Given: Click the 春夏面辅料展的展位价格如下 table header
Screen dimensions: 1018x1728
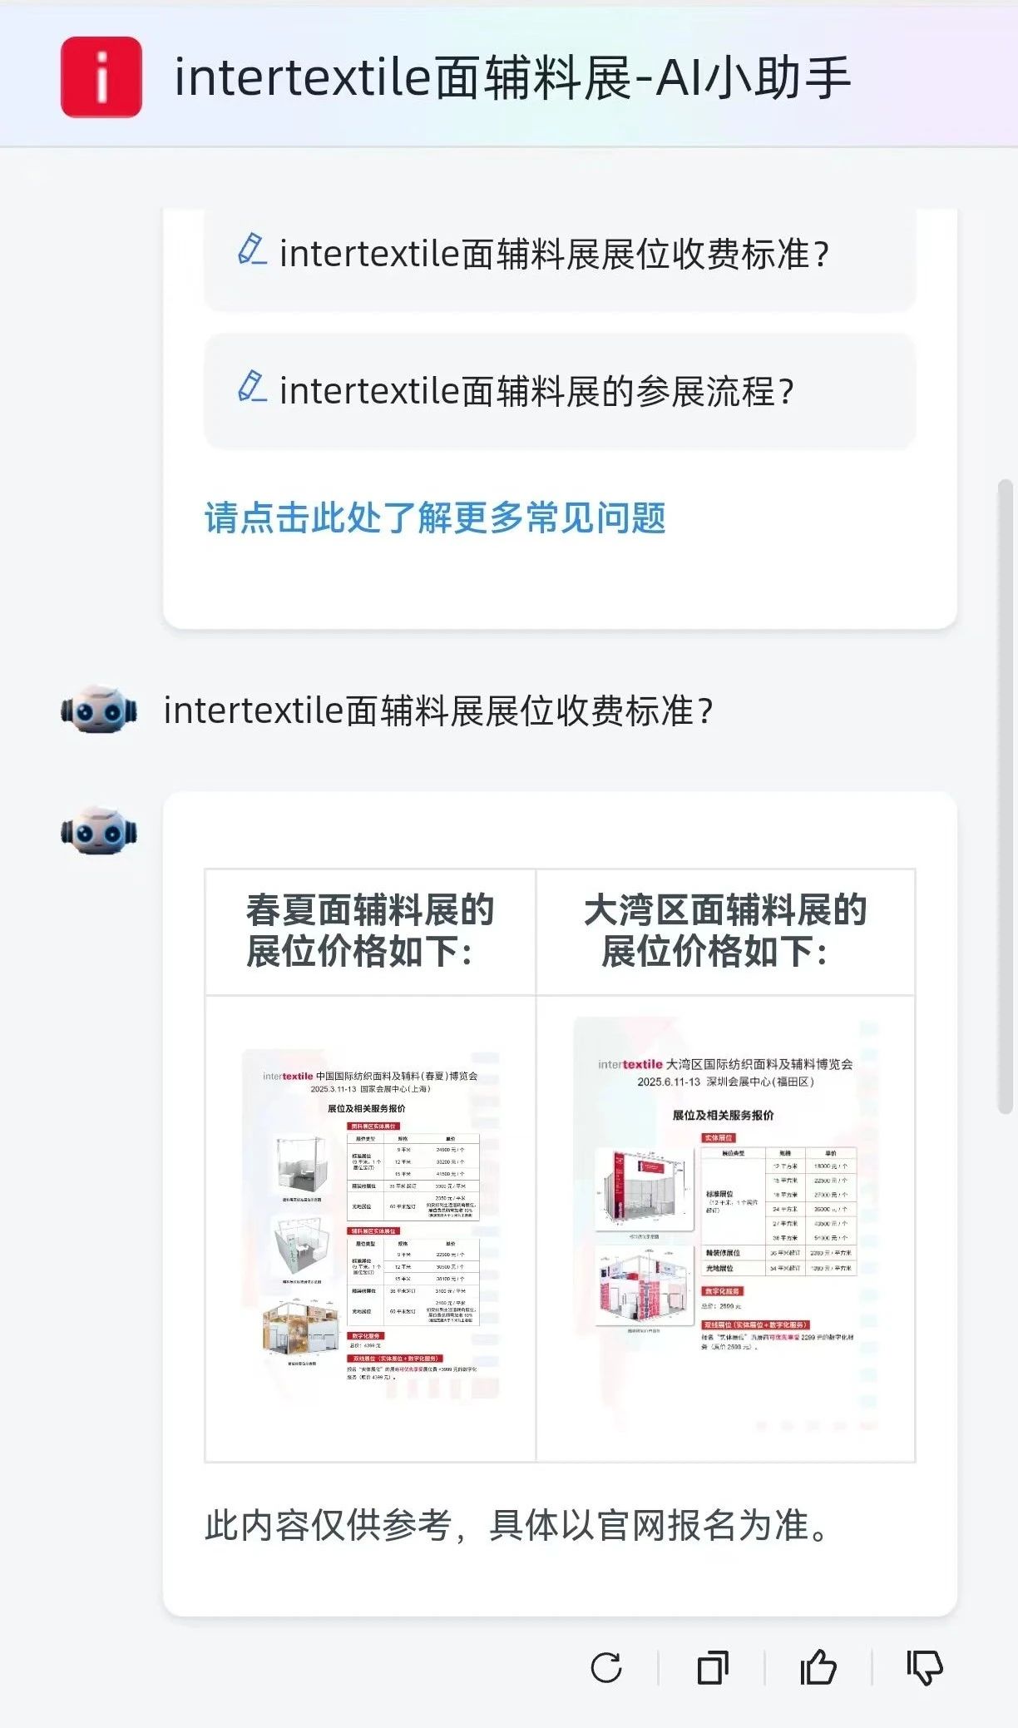Looking at the screenshot, I should pos(371,931).
